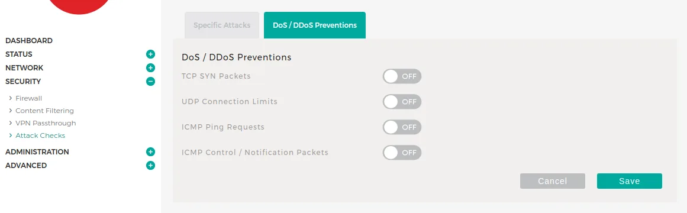The width and height of the screenshot is (687, 213).
Task: Select Attack Checks in sidebar
Action: [40, 135]
